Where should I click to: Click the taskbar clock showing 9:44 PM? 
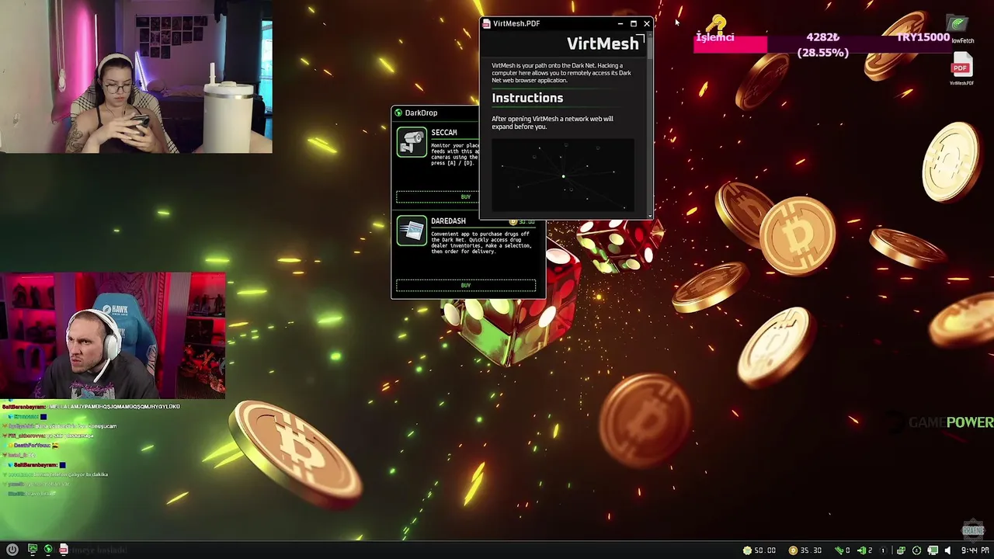coord(974,550)
